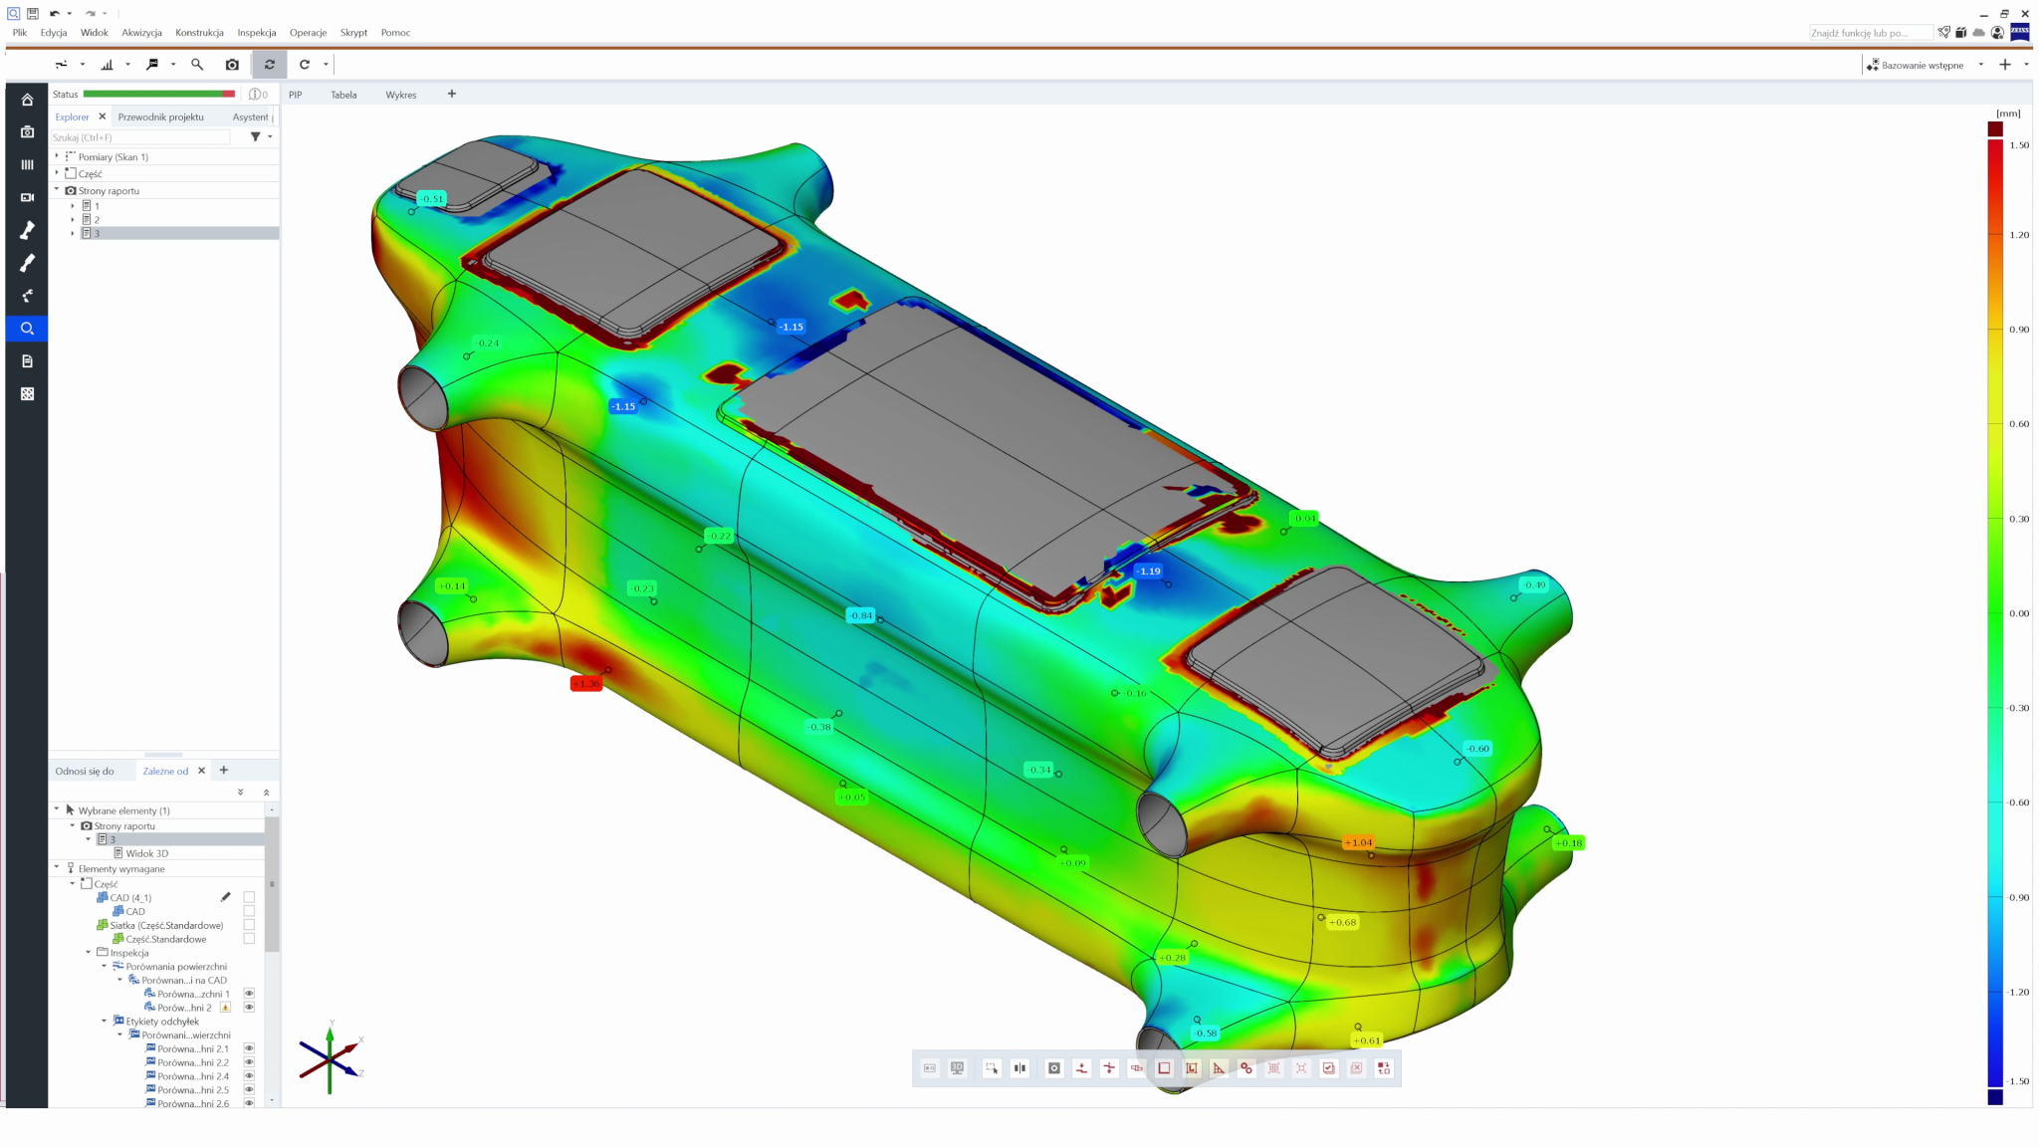
Task: Click the edit pencil next to CAD (4_1)
Action: click(x=226, y=897)
